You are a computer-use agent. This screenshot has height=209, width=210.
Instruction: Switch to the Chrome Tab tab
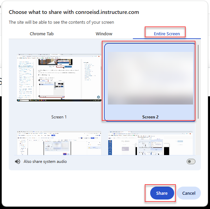point(42,34)
